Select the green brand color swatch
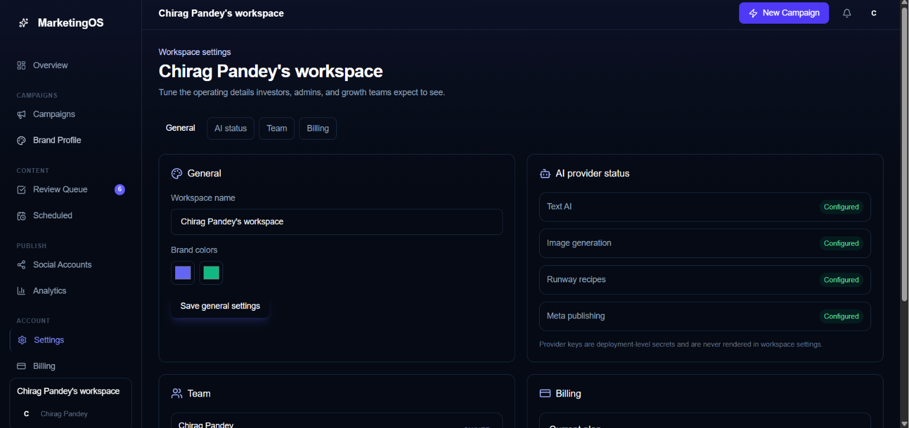 pos(211,273)
